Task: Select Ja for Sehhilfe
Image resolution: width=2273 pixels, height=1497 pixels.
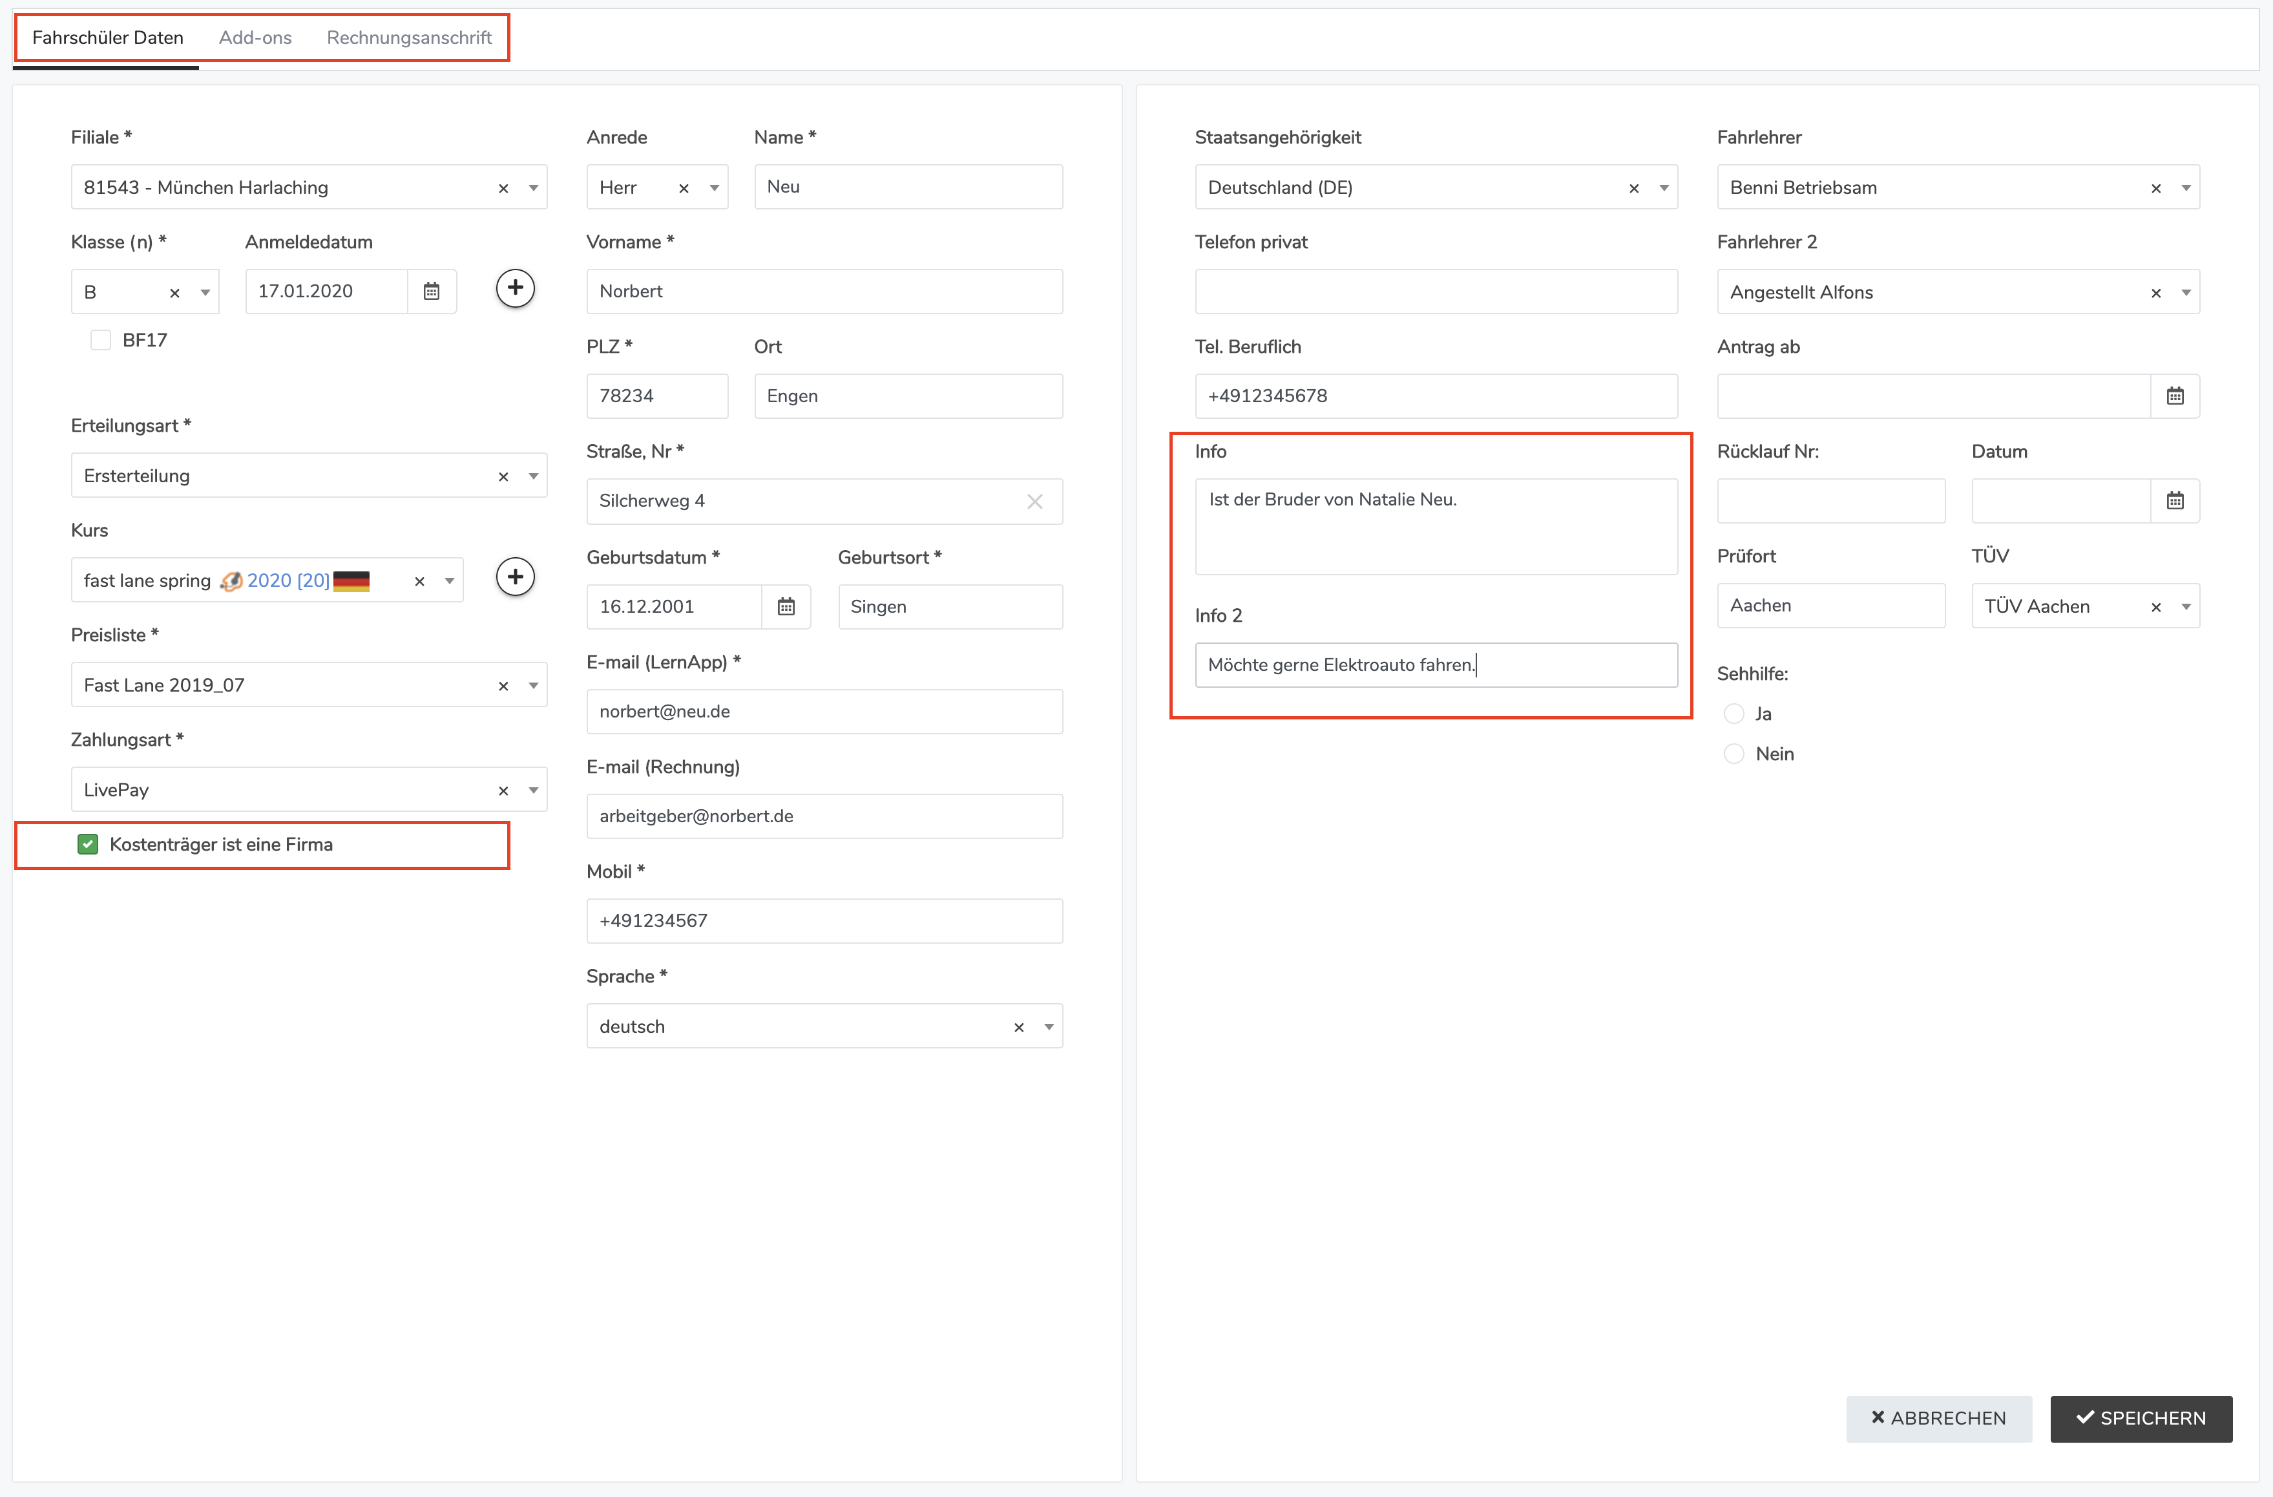Action: coord(1734,714)
